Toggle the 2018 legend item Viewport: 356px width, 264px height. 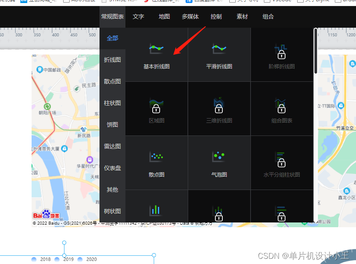tap(42, 259)
